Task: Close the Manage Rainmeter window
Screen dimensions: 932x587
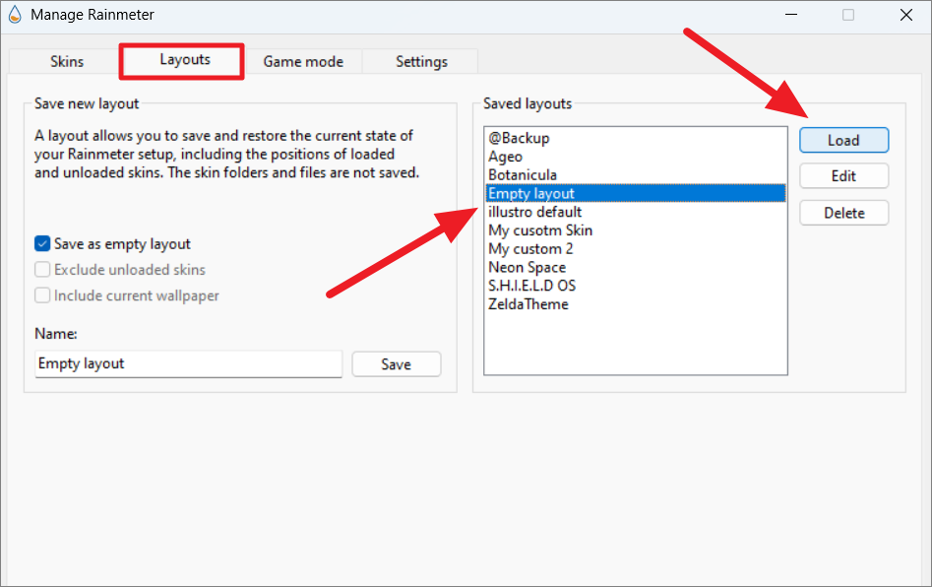Action: 905,15
